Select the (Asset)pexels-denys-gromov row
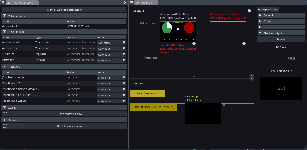Screen dimensions: 307x150 pos(64,89)
